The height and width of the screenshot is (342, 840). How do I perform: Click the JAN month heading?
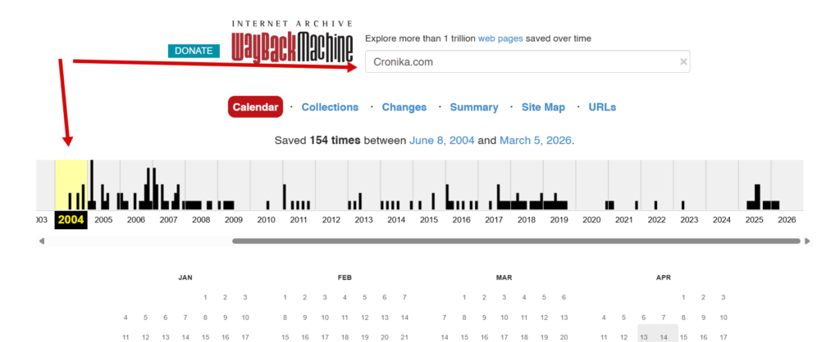185,278
